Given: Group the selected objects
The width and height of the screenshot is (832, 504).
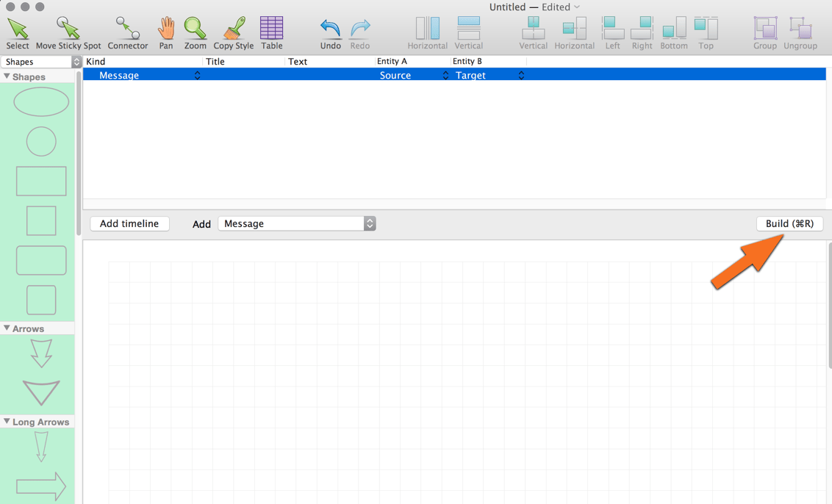Looking at the screenshot, I should [764, 29].
